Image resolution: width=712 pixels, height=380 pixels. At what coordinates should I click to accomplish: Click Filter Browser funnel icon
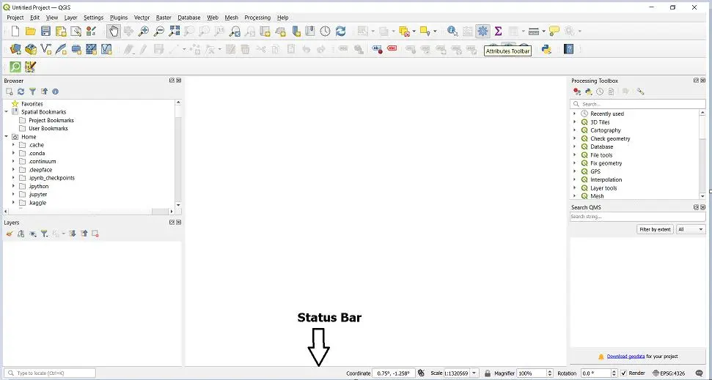(32, 92)
